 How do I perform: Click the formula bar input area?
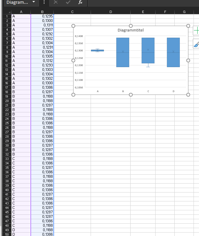click(143, 3)
